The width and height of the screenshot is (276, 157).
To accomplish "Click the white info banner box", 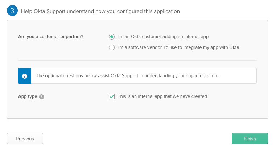I will (137, 76).
